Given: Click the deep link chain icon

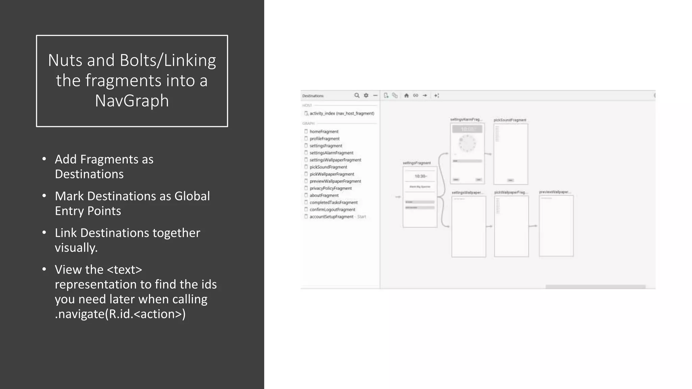Looking at the screenshot, I should [416, 96].
